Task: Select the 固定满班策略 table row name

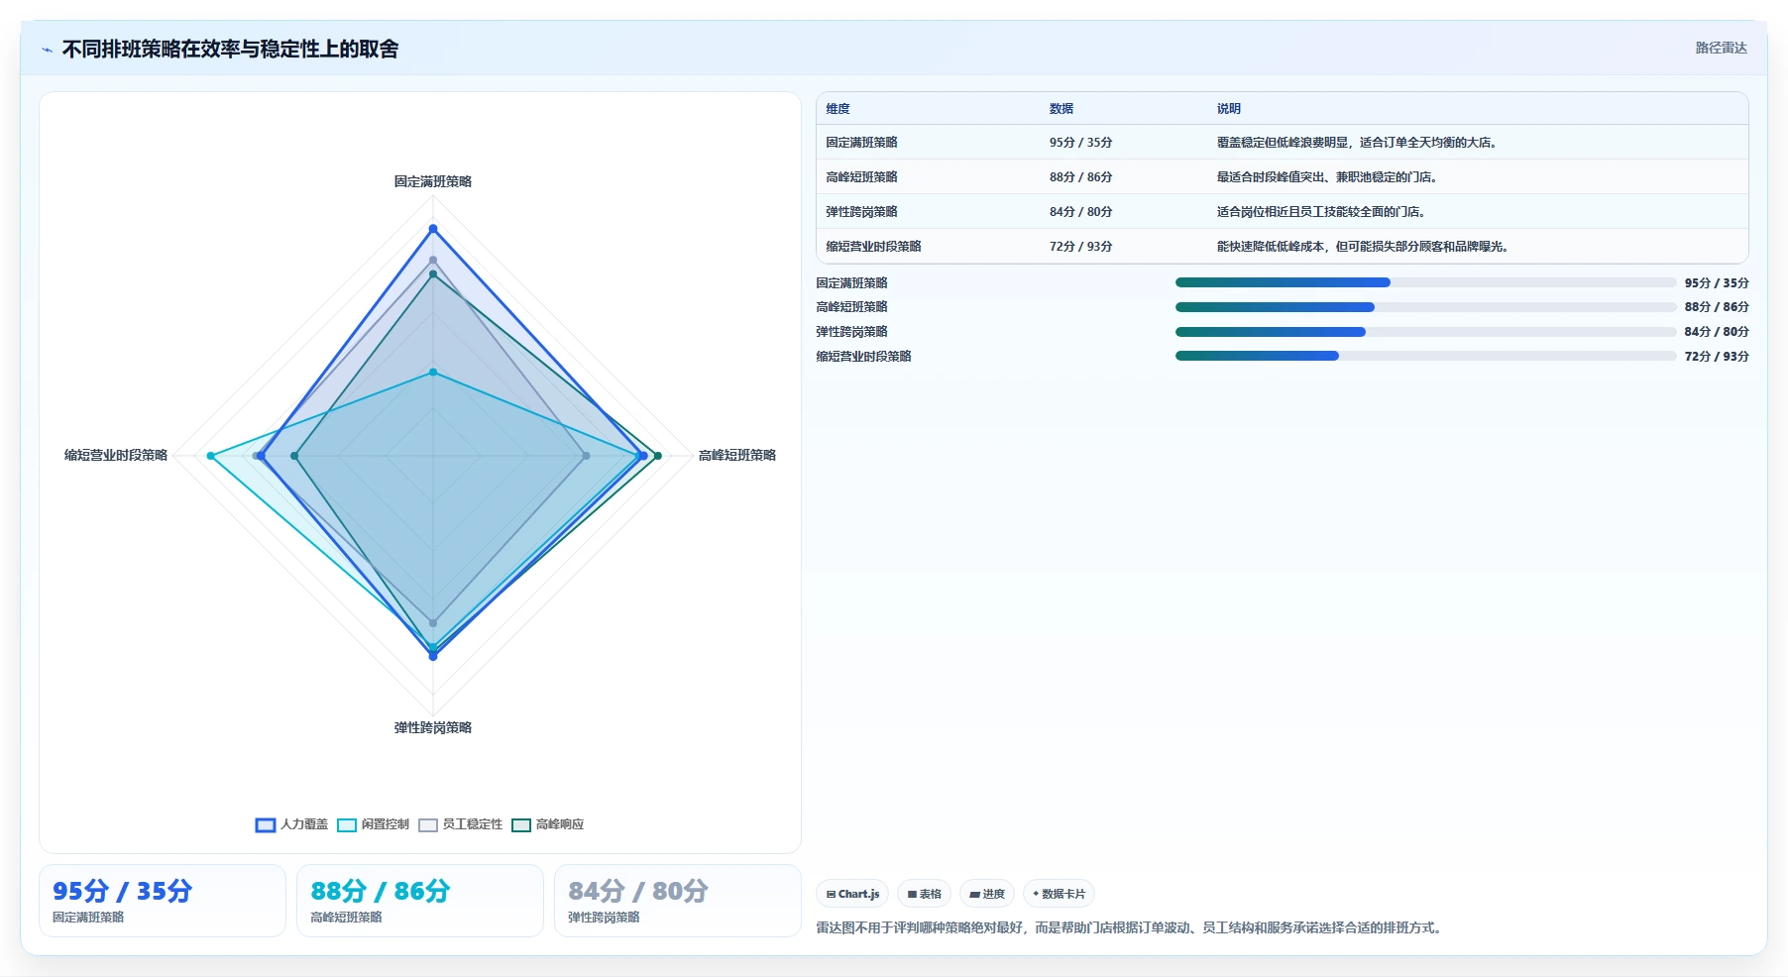Action: tap(861, 143)
